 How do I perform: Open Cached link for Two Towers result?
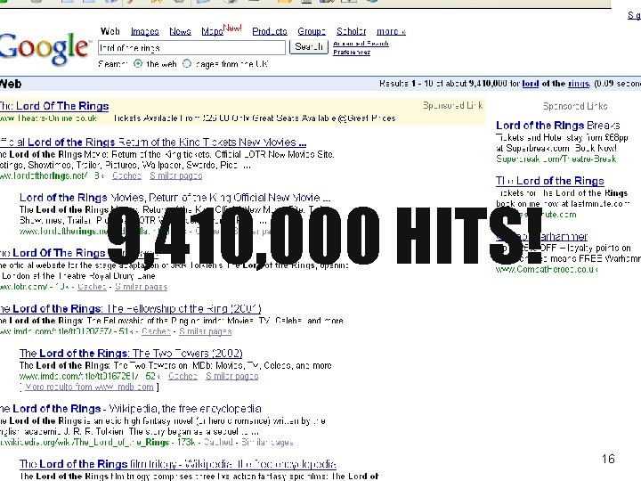tap(183, 376)
